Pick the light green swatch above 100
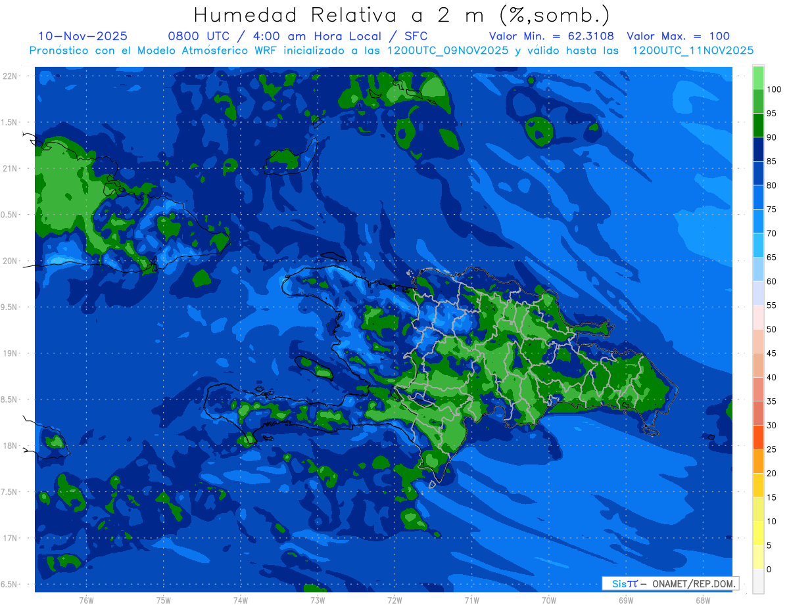Screen dimensions: 789x609 pos(758,78)
